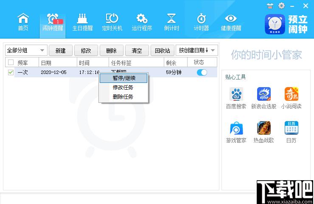
Task: Switch to the 倒计时 countdown tab
Action: coord(171,22)
